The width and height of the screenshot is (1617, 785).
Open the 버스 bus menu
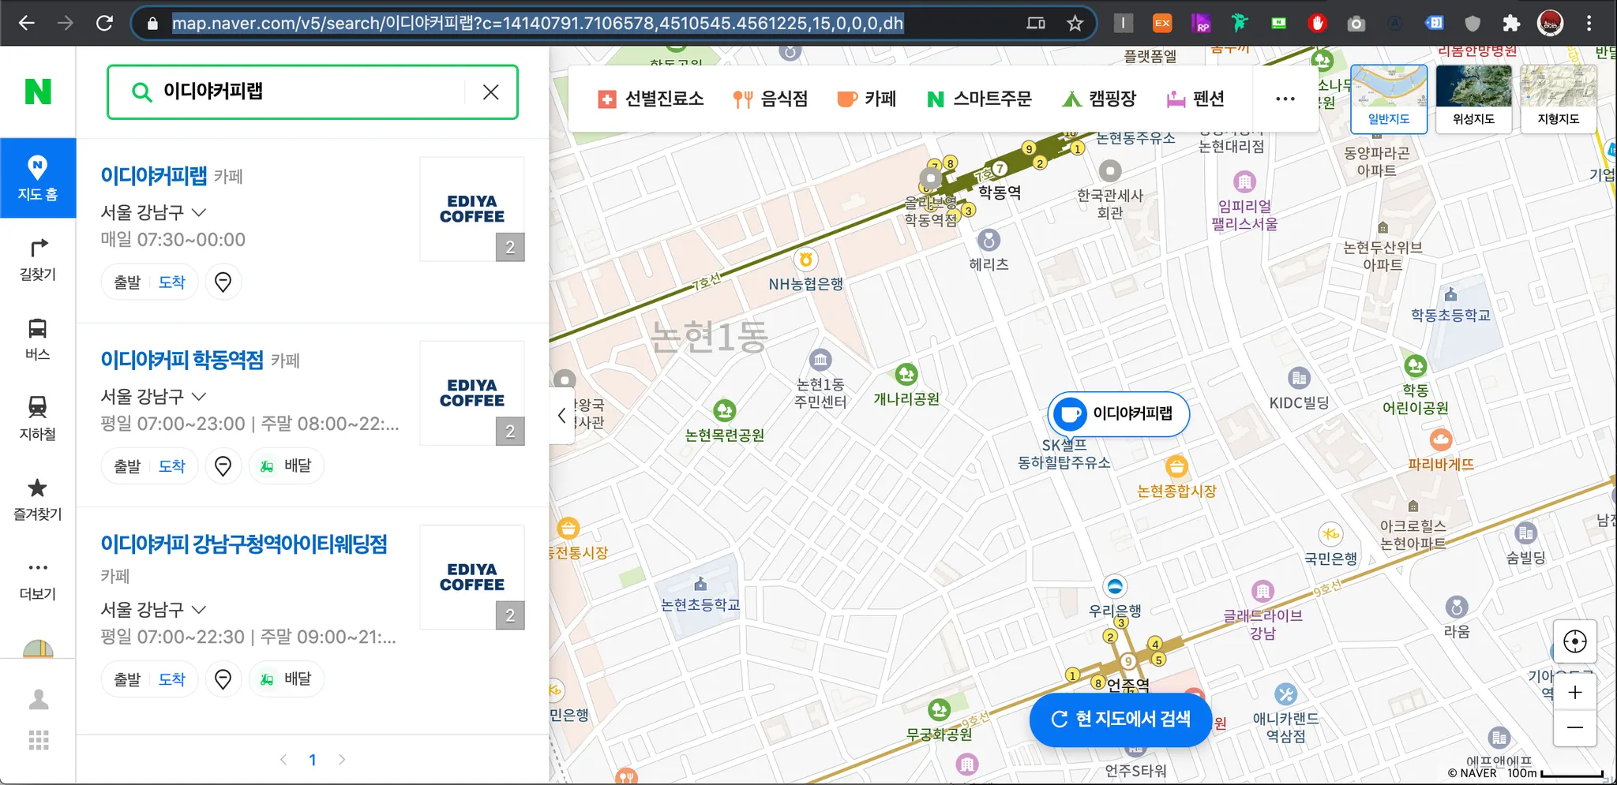point(38,339)
